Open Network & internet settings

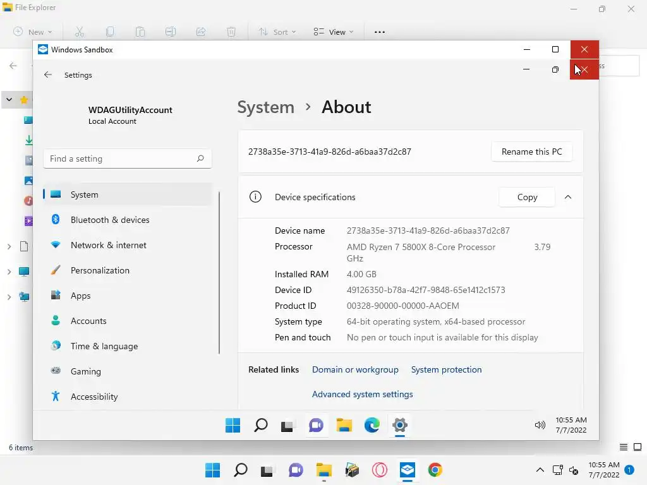point(128,245)
